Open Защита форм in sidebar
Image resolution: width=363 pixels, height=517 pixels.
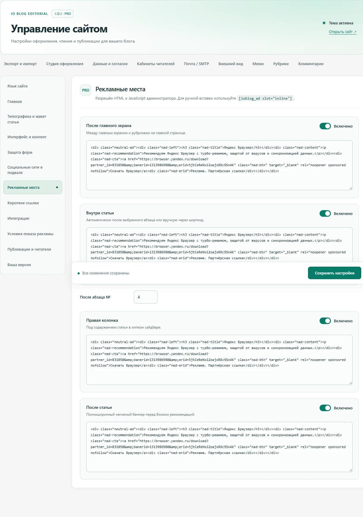pos(33,153)
